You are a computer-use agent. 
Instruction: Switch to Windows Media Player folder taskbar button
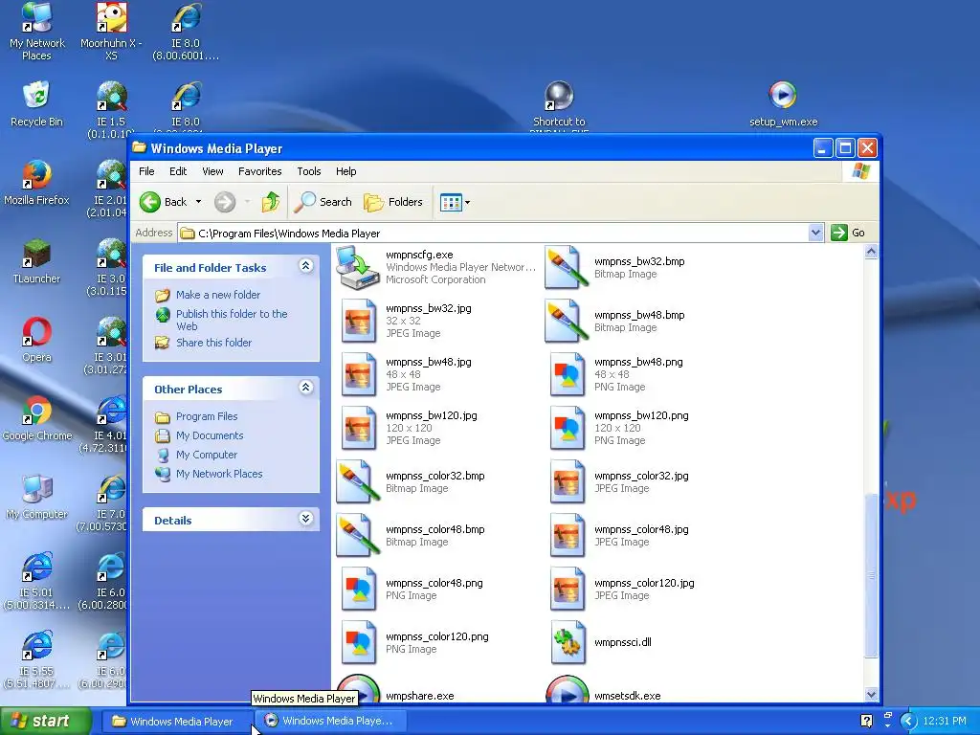[x=176, y=722]
